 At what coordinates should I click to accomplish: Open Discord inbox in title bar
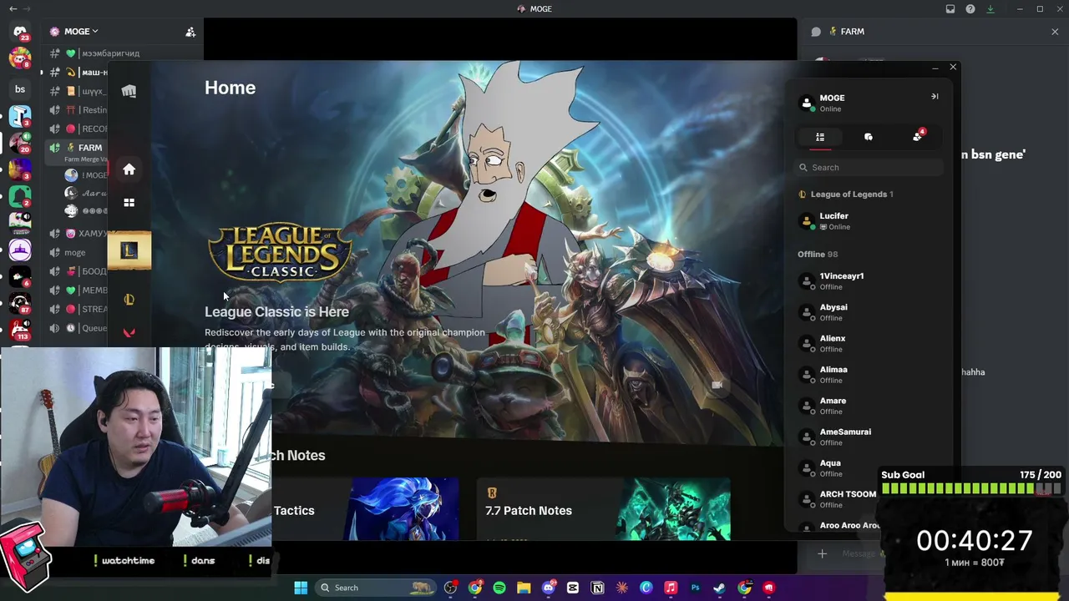[x=950, y=9]
